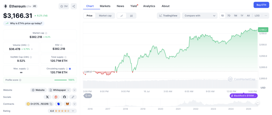Image resolution: width=272 pixels, height=115 pixels.
Task: Click the FDV info icon
Action: click(x=61, y=45)
